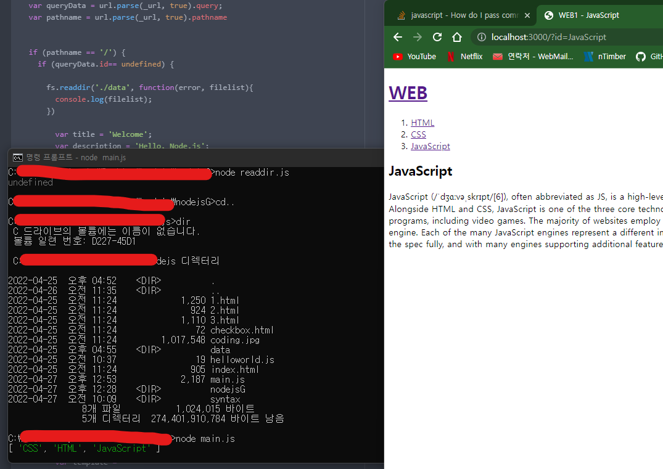Click 'syntax' directory entry in listing
The image size is (663, 469).
point(225,399)
